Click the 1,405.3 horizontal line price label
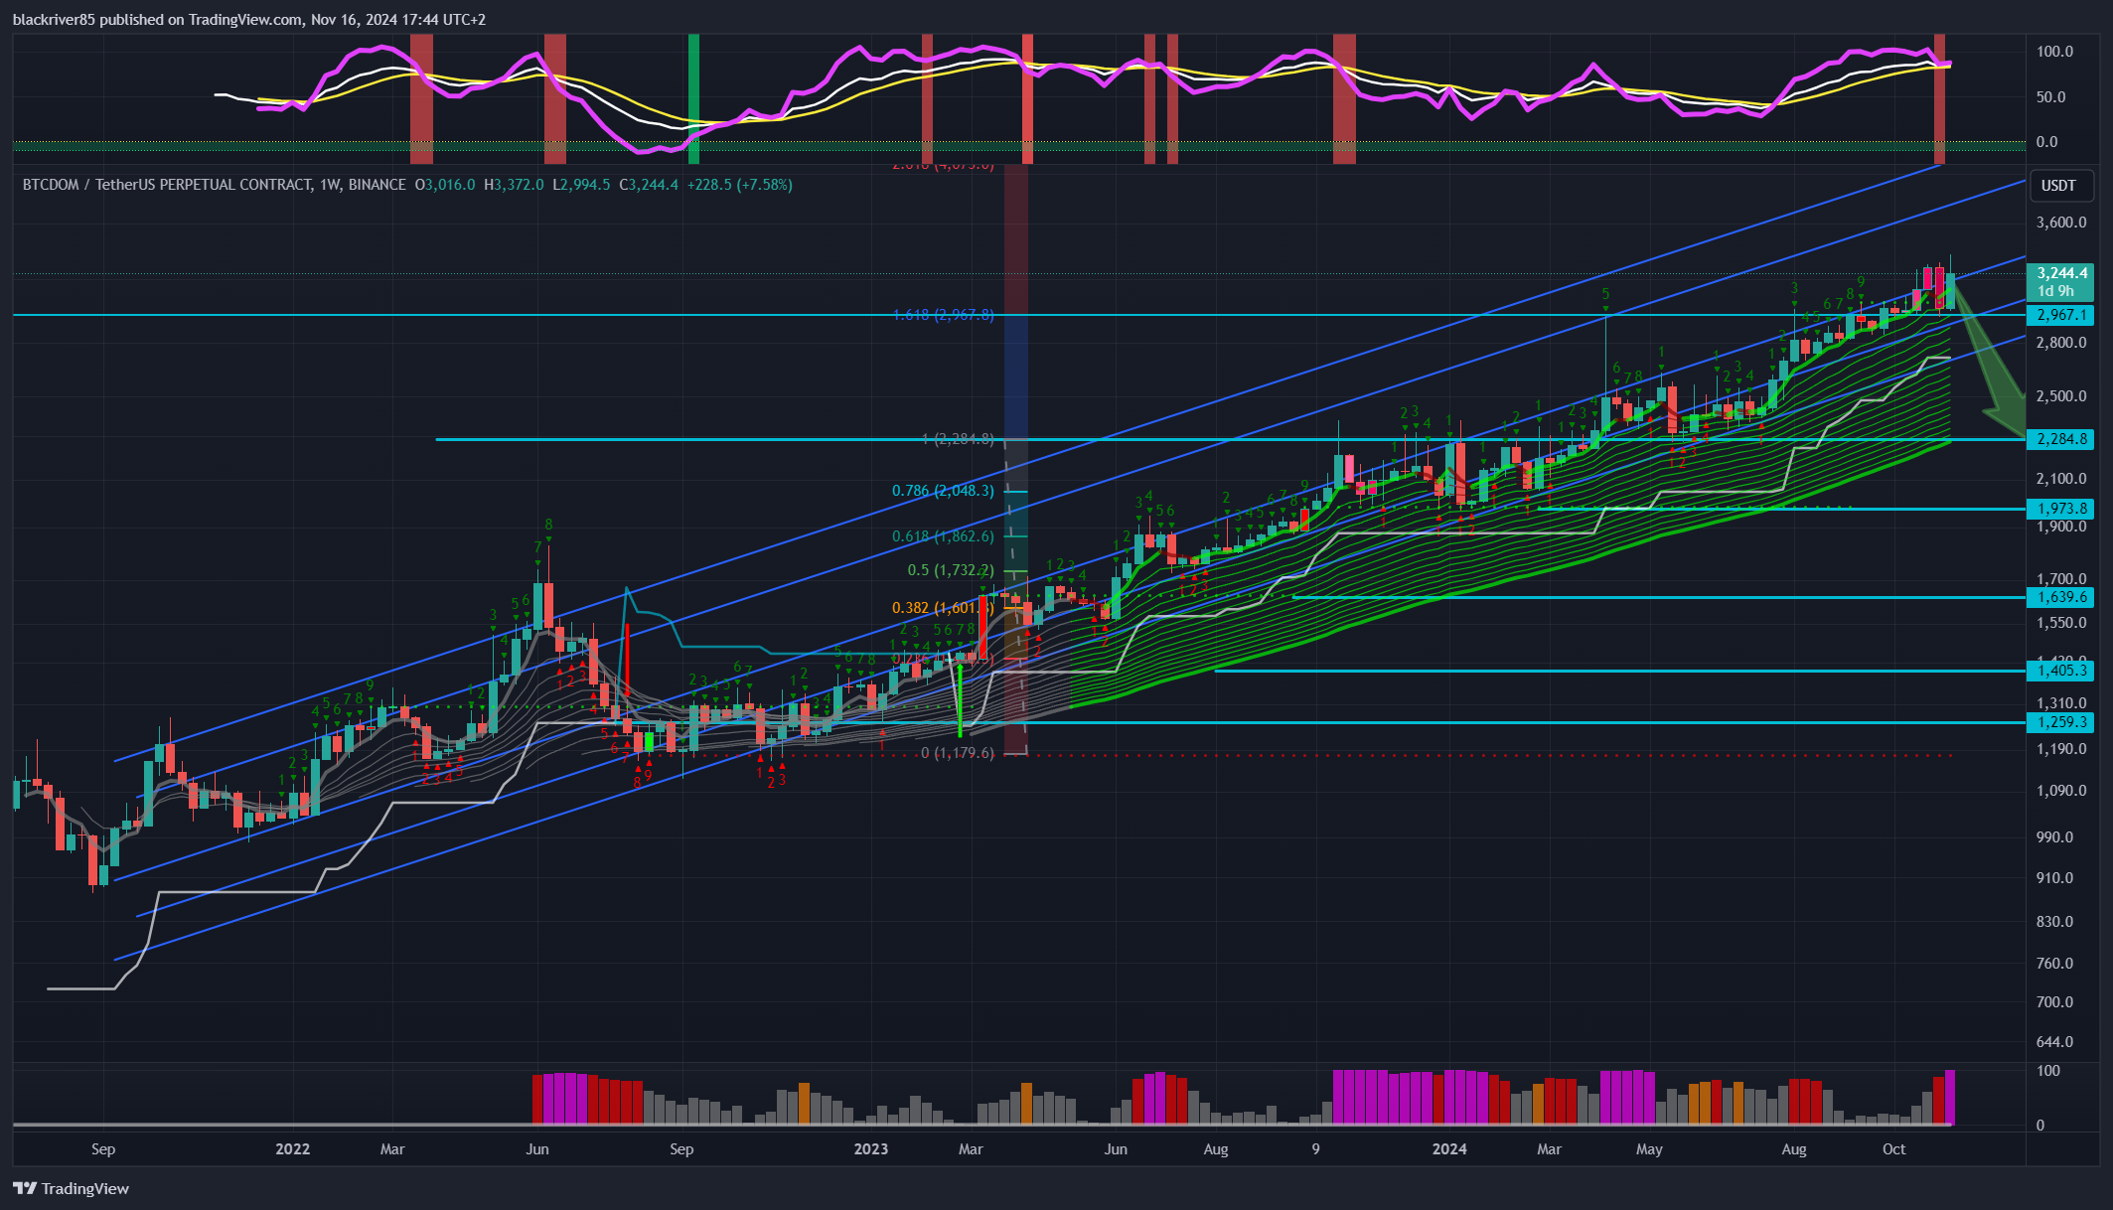The width and height of the screenshot is (2113, 1210). click(x=2061, y=671)
